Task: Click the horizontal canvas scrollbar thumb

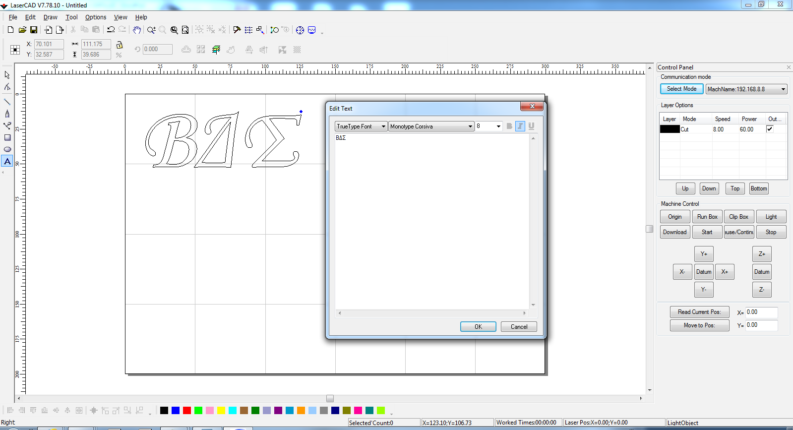Action: (x=330, y=398)
